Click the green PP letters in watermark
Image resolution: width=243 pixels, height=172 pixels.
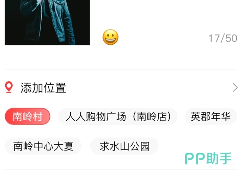point(195,159)
